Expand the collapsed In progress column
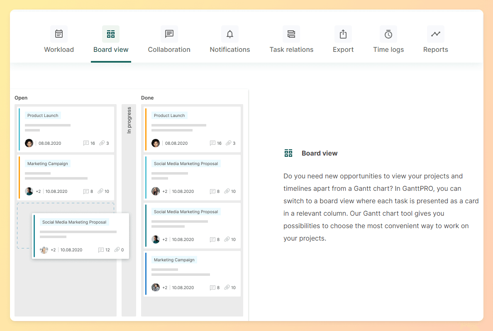The height and width of the screenshot is (331, 493). [129, 120]
